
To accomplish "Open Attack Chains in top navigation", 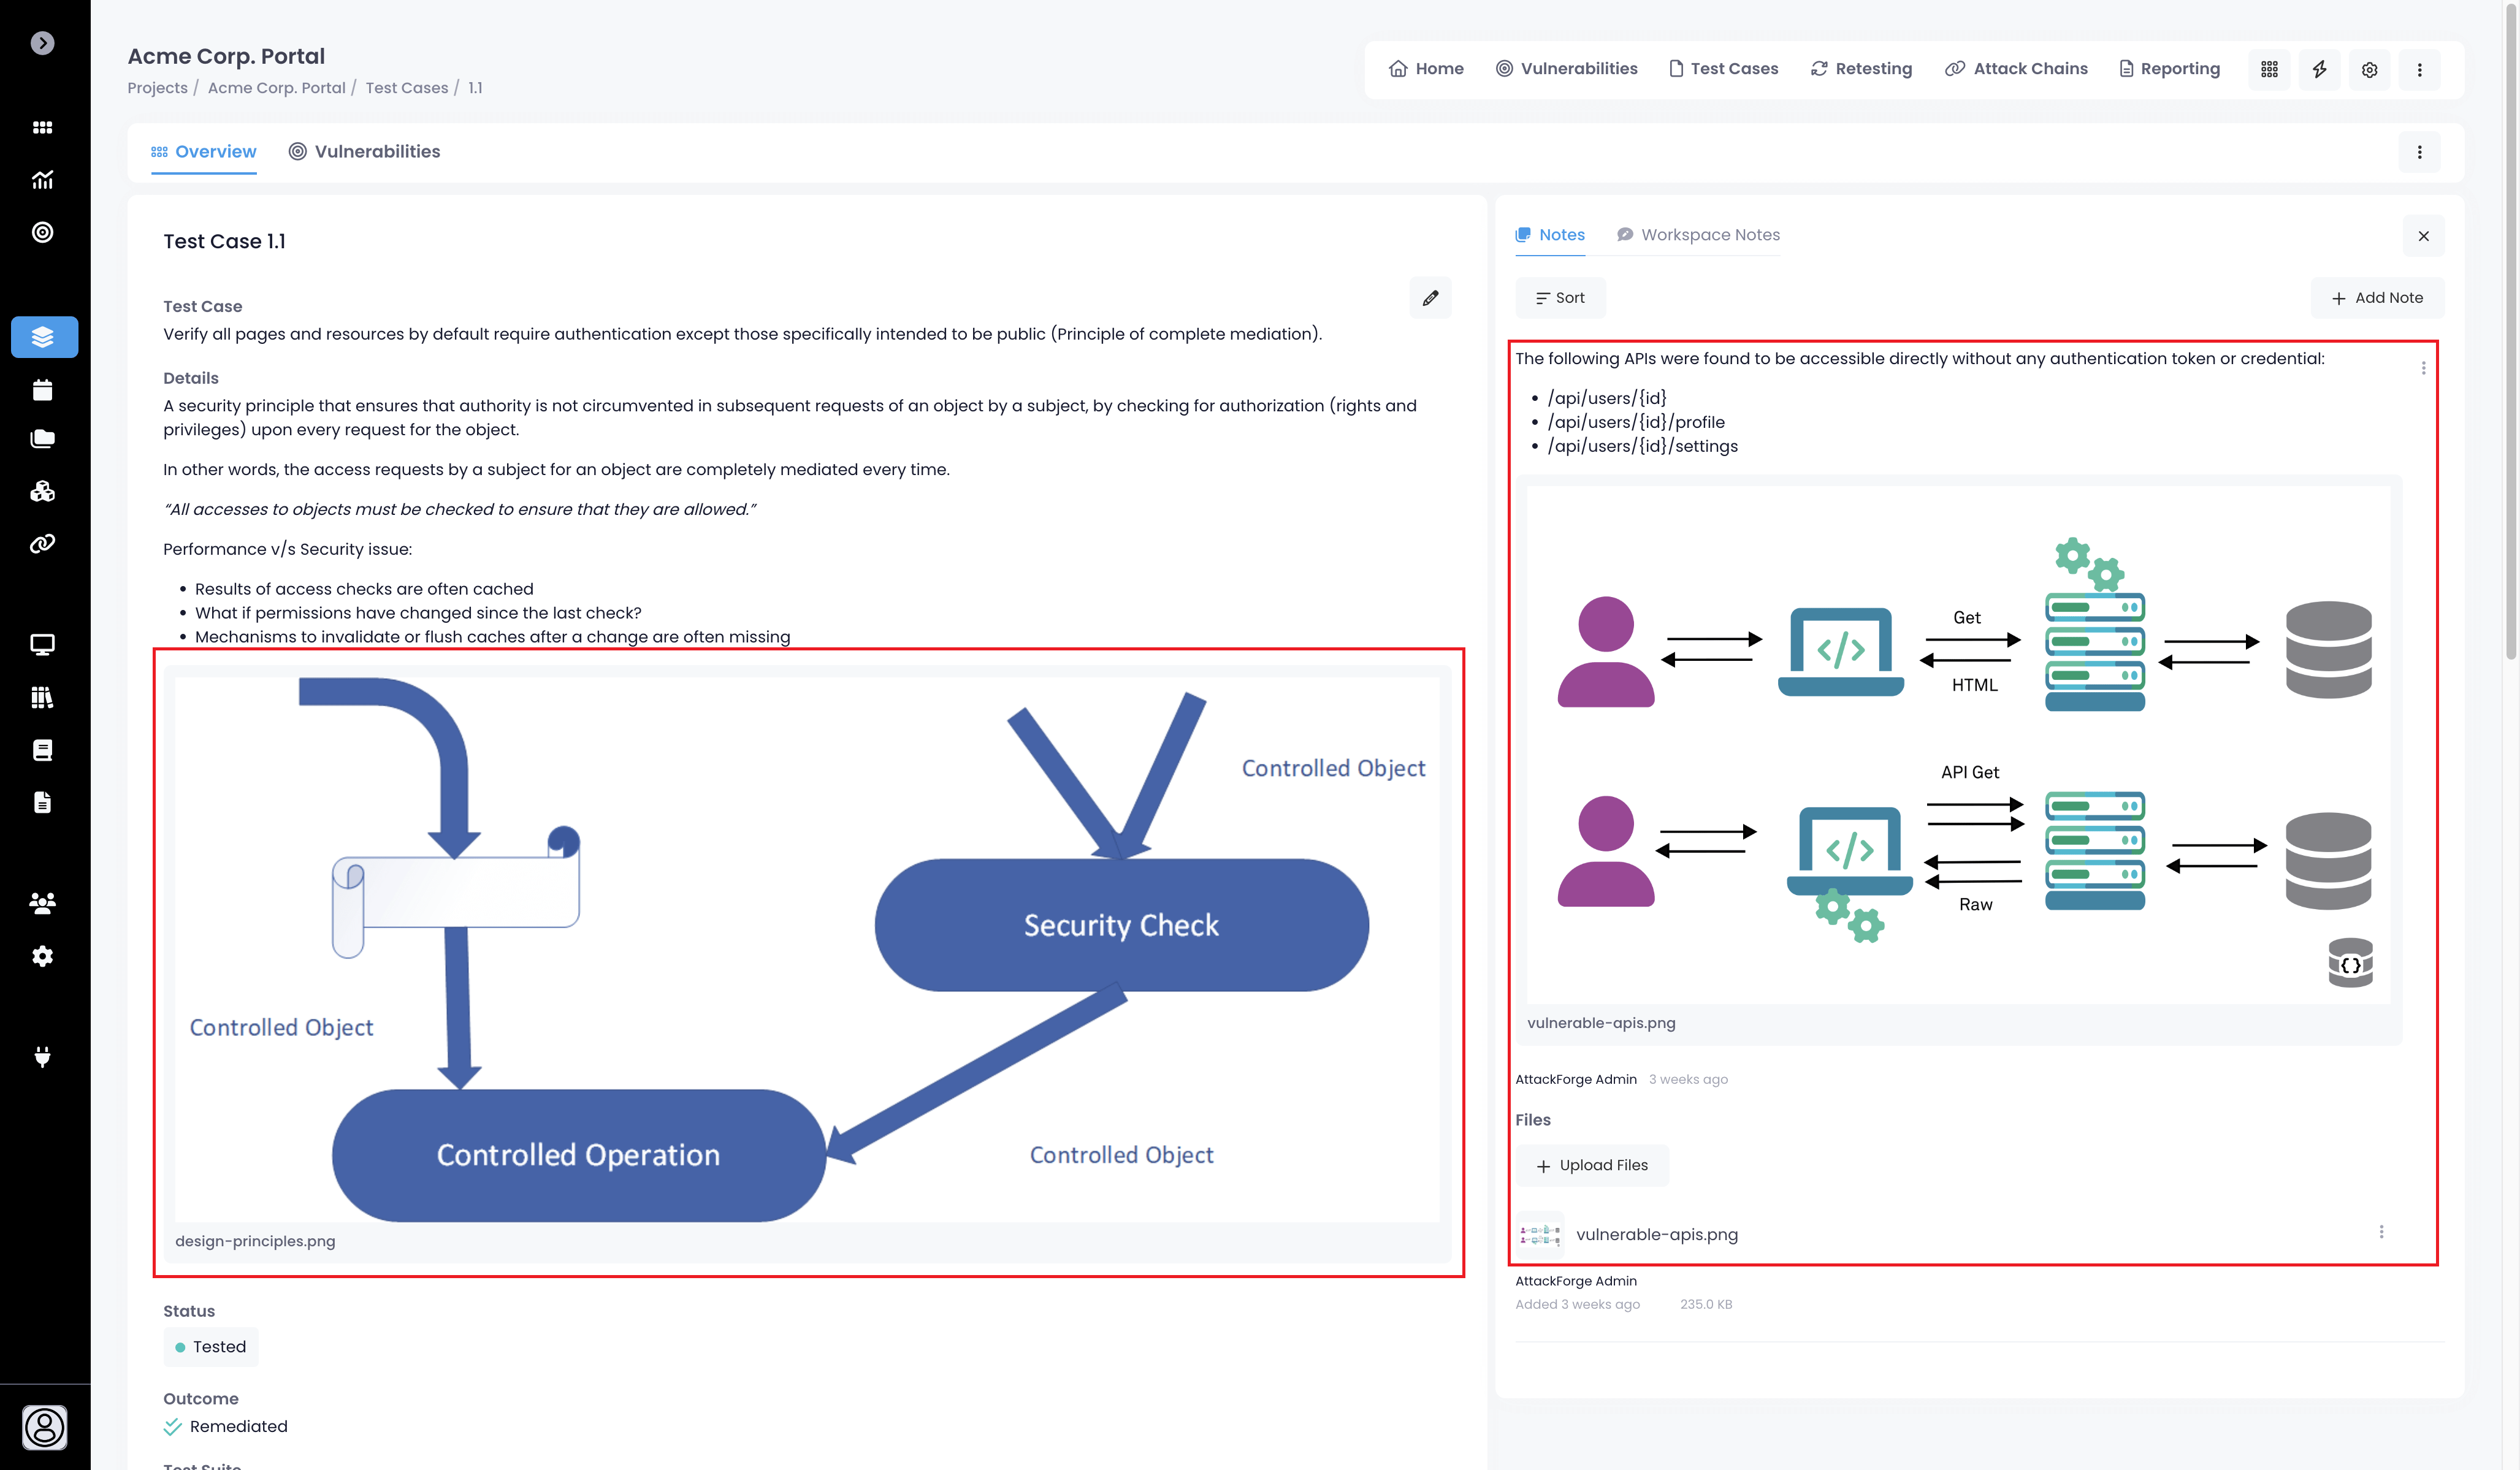I will coord(2016,69).
